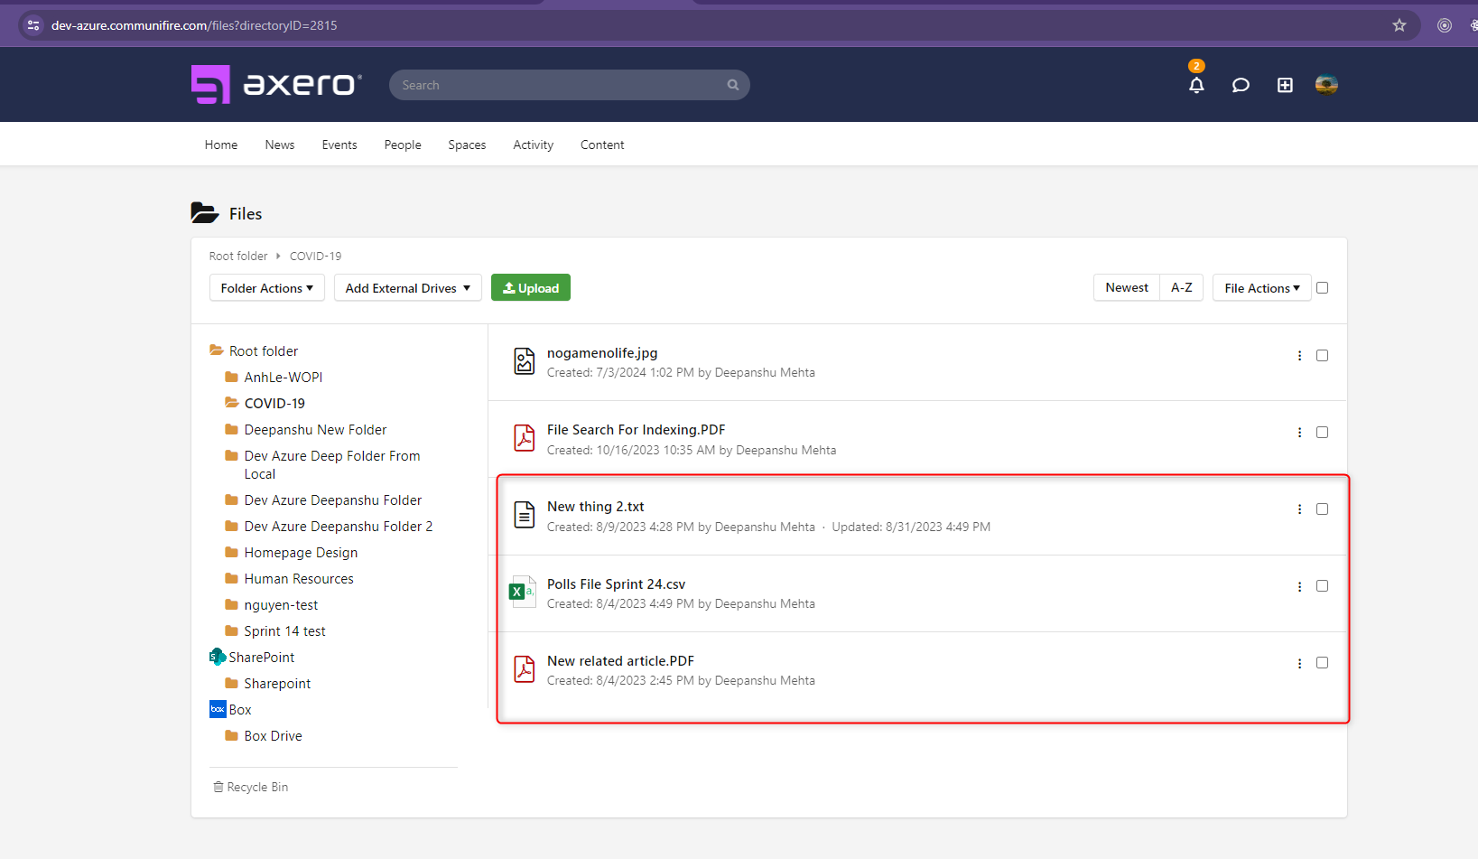The width and height of the screenshot is (1478, 859).
Task: Click the Excel icon for Polls File Sprint 24.csv
Action: pos(523,592)
